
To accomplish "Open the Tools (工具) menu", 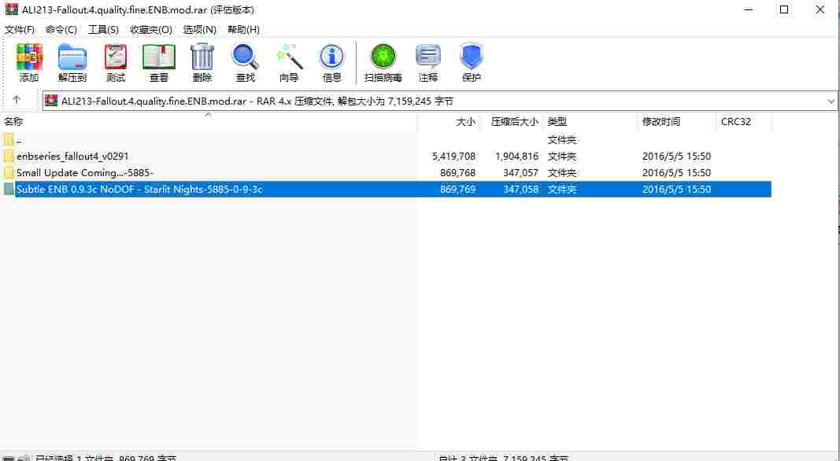I will point(103,29).
